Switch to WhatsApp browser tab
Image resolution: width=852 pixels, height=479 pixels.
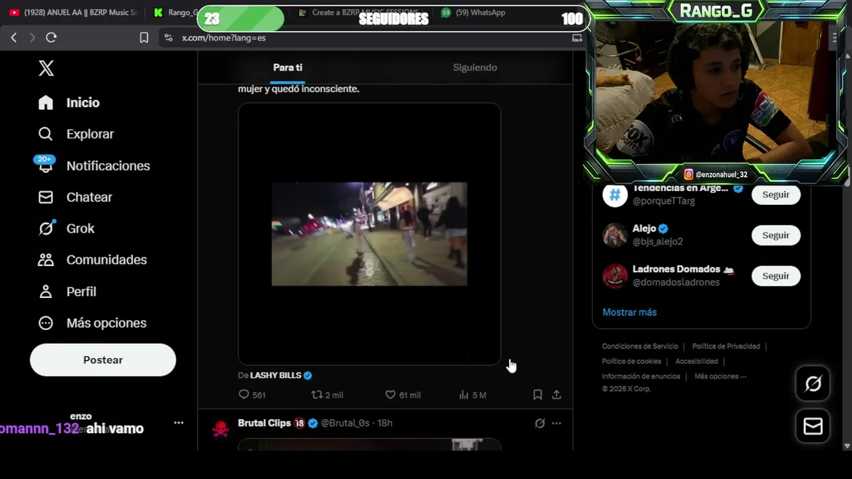pos(474,12)
